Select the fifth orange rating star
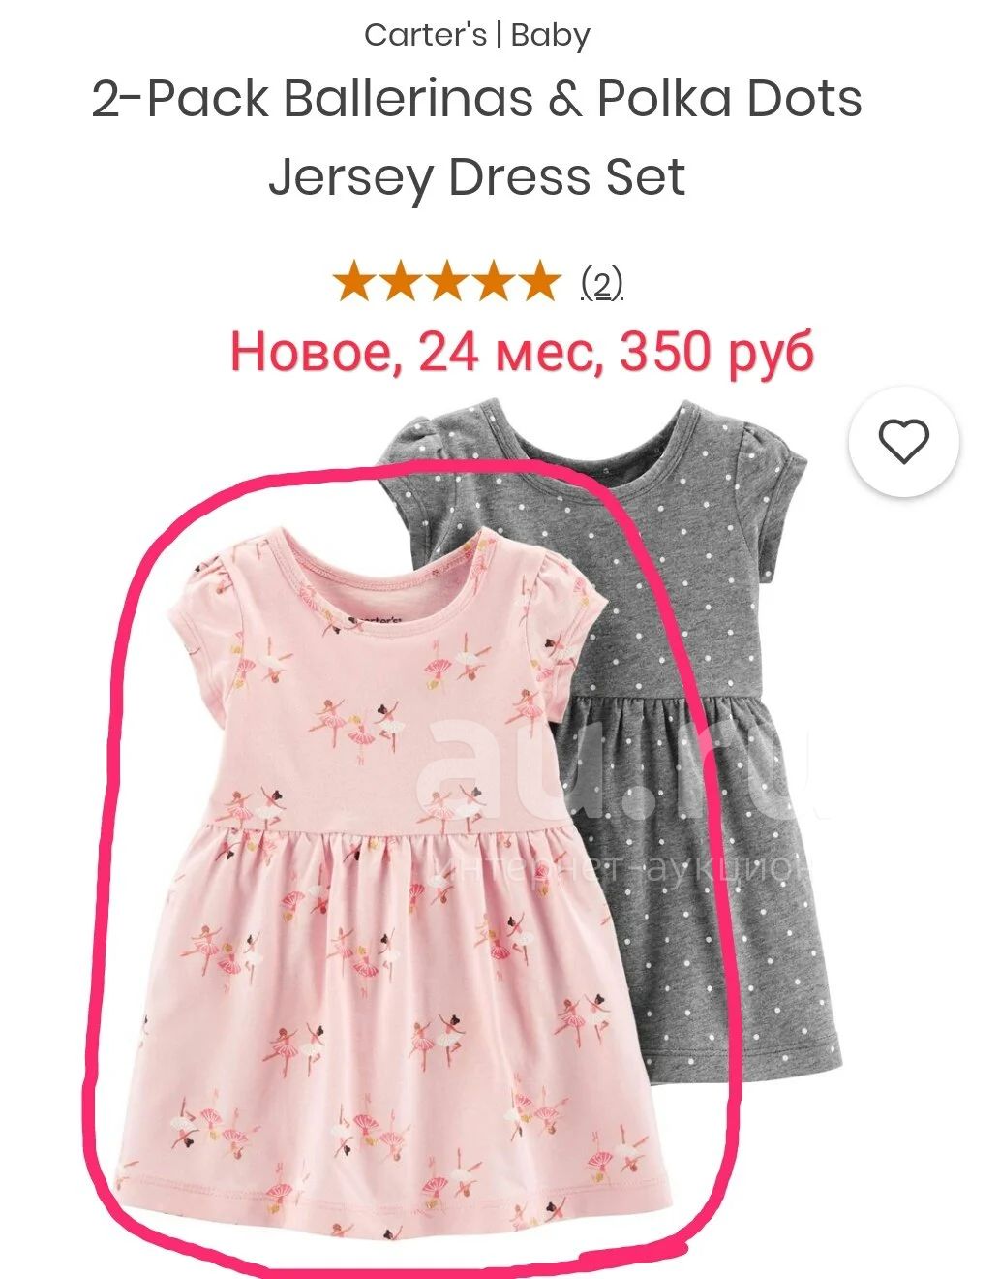Screen dimensions: 1000x1279 (537, 282)
